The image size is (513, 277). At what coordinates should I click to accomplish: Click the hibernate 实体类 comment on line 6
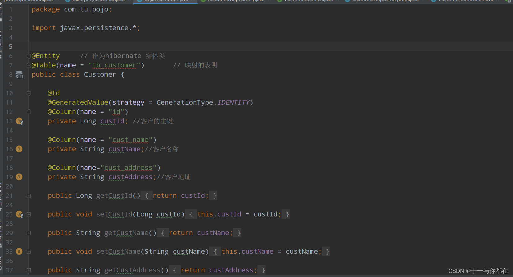click(123, 56)
